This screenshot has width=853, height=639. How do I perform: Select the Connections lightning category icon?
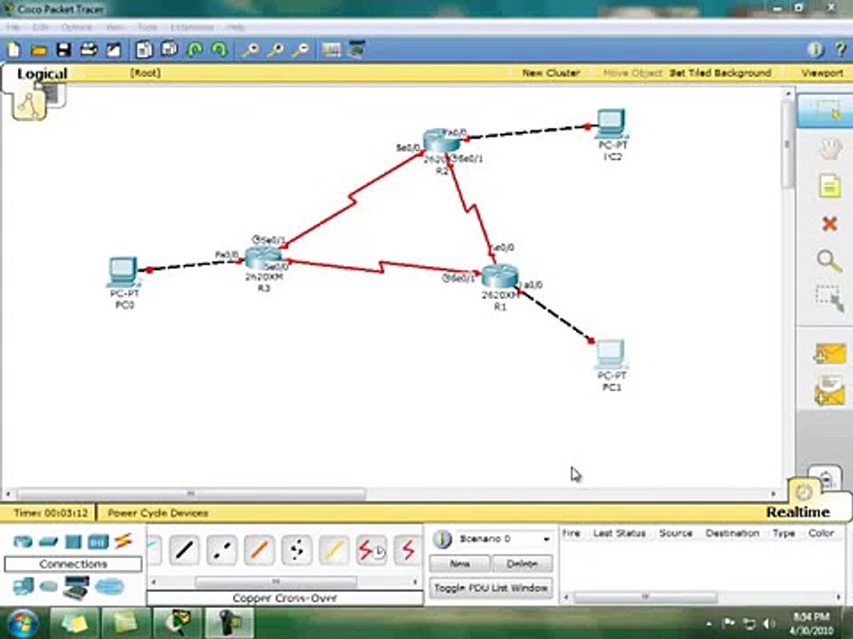tap(124, 540)
